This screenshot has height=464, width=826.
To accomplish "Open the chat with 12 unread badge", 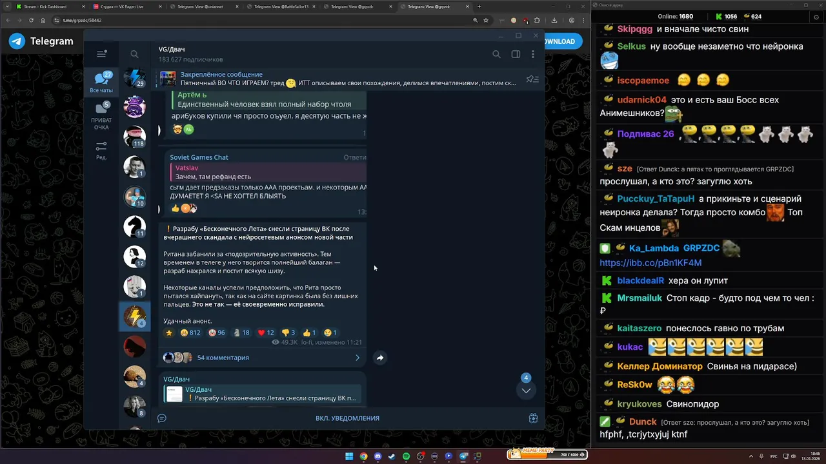I will pos(135,256).
